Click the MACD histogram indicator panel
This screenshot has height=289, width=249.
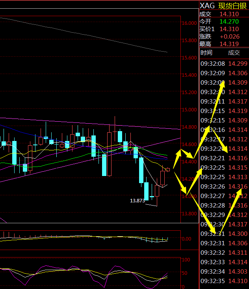point(90,240)
